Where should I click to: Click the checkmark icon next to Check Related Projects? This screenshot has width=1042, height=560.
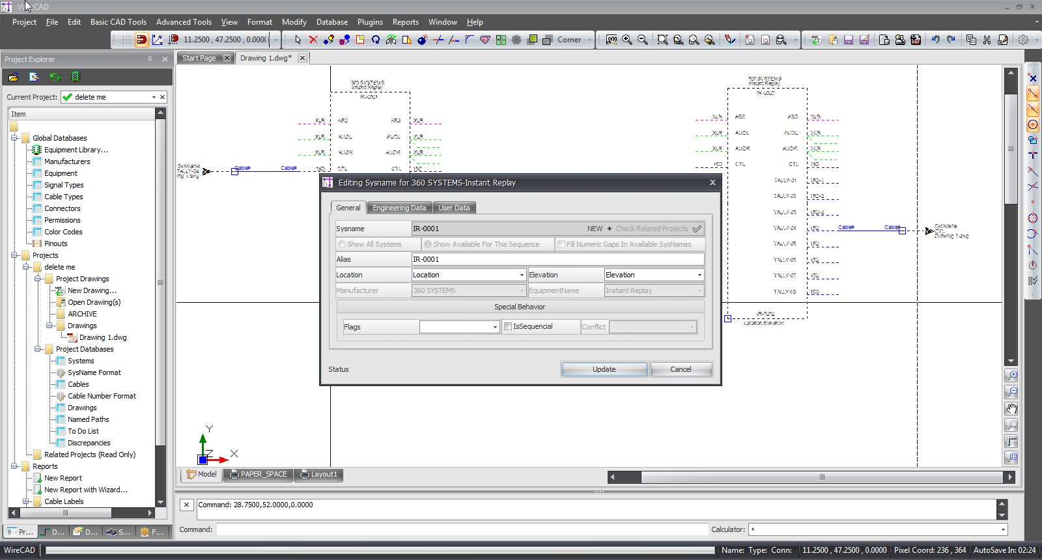pyautogui.click(x=697, y=229)
